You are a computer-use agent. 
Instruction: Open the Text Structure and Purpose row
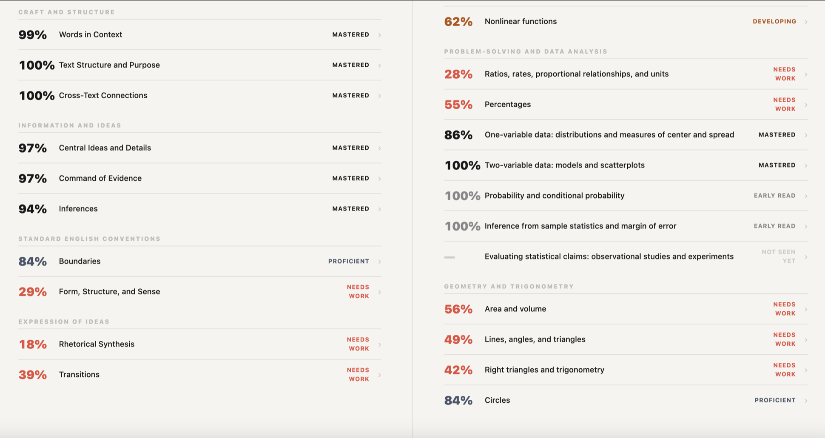point(200,65)
